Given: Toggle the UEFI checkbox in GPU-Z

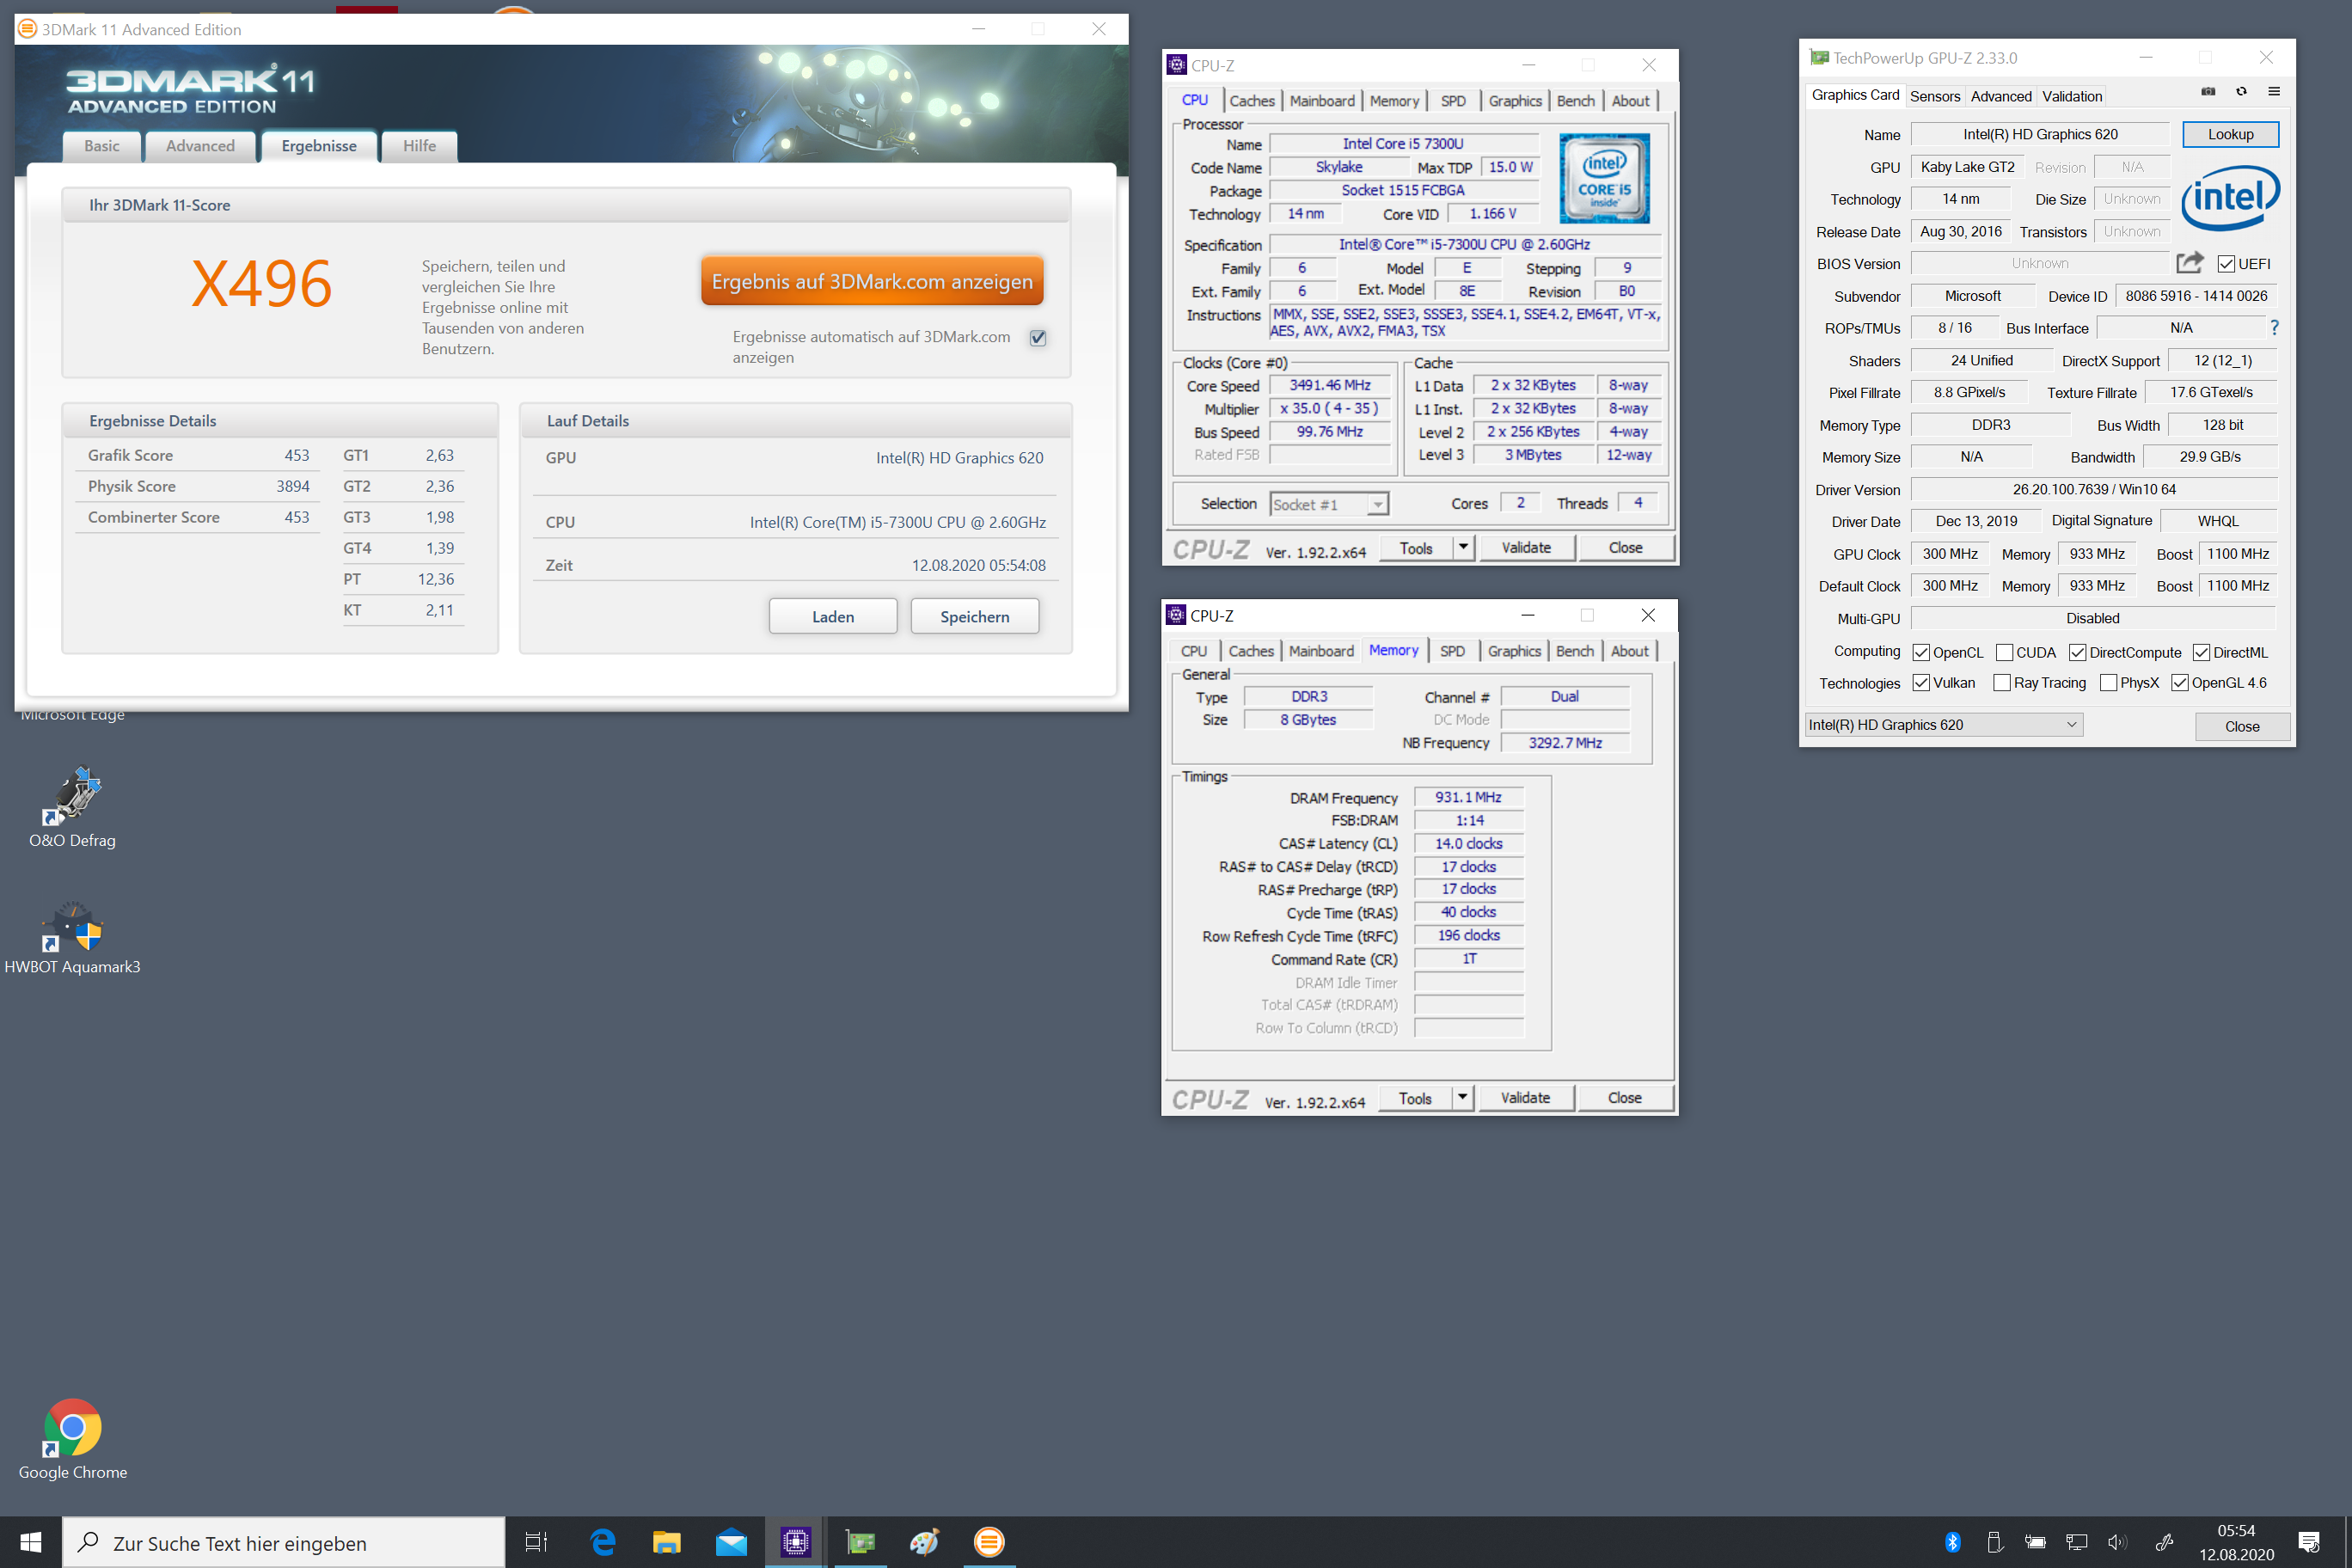Looking at the screenshot, I should [x=2226, y=264].
